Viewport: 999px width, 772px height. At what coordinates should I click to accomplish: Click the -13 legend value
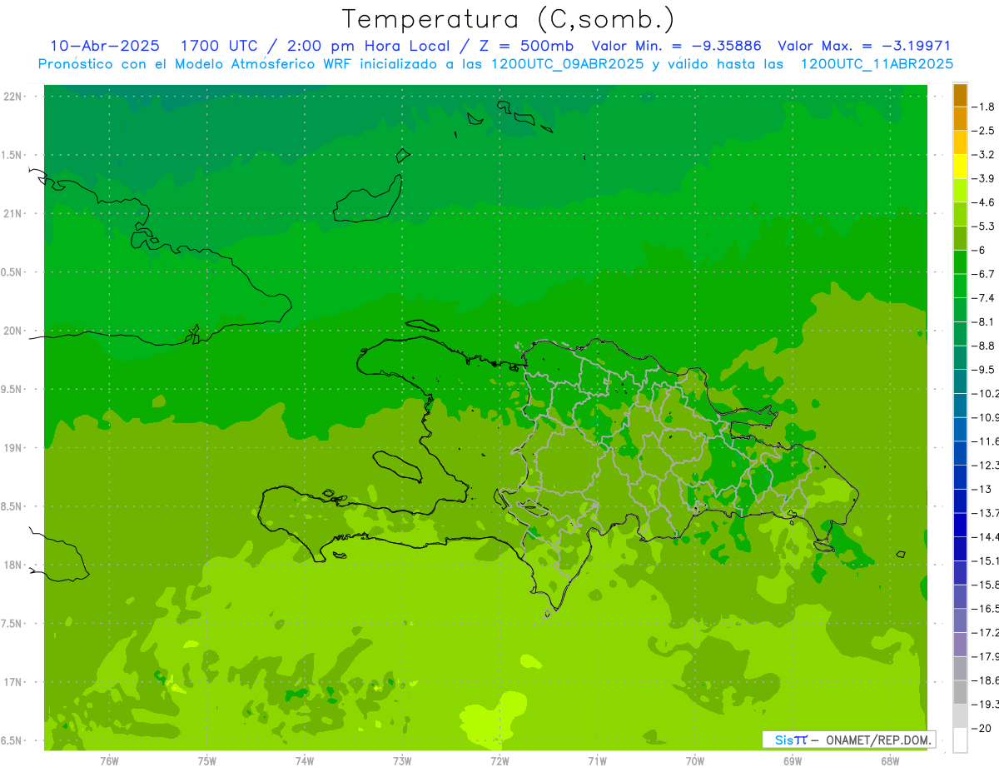[x=980, y=489]
